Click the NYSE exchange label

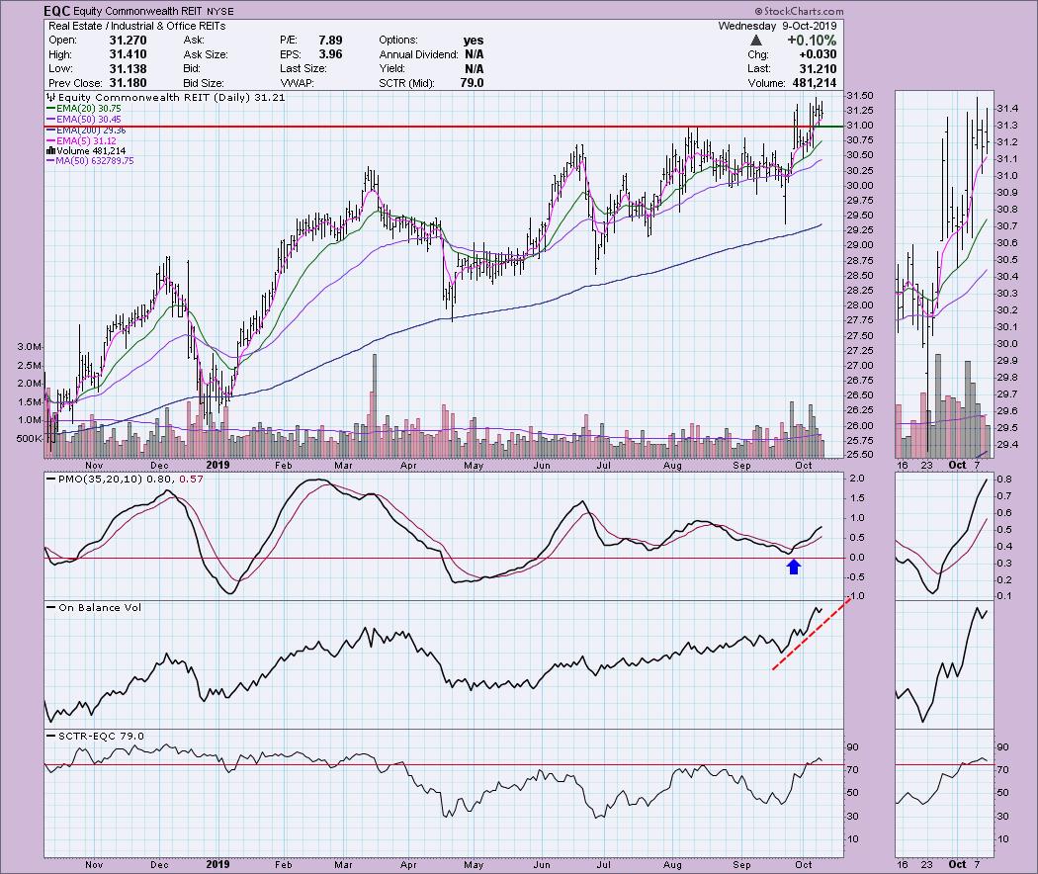[x=219, y=12]
